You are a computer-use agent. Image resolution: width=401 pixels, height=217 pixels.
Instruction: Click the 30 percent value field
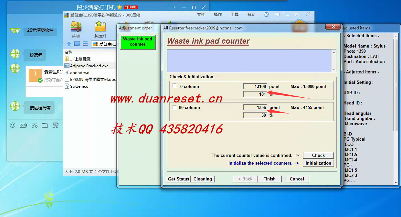pyautogui.click(x=255, y=115)
